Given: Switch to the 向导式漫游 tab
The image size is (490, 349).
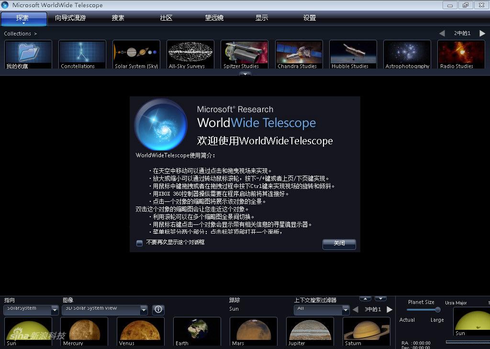Looking at the screenshot, I should tap(70, 18).
